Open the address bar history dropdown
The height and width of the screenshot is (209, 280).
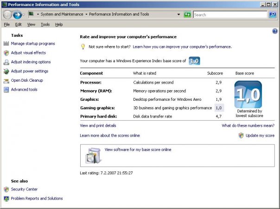tap(178, 14)
